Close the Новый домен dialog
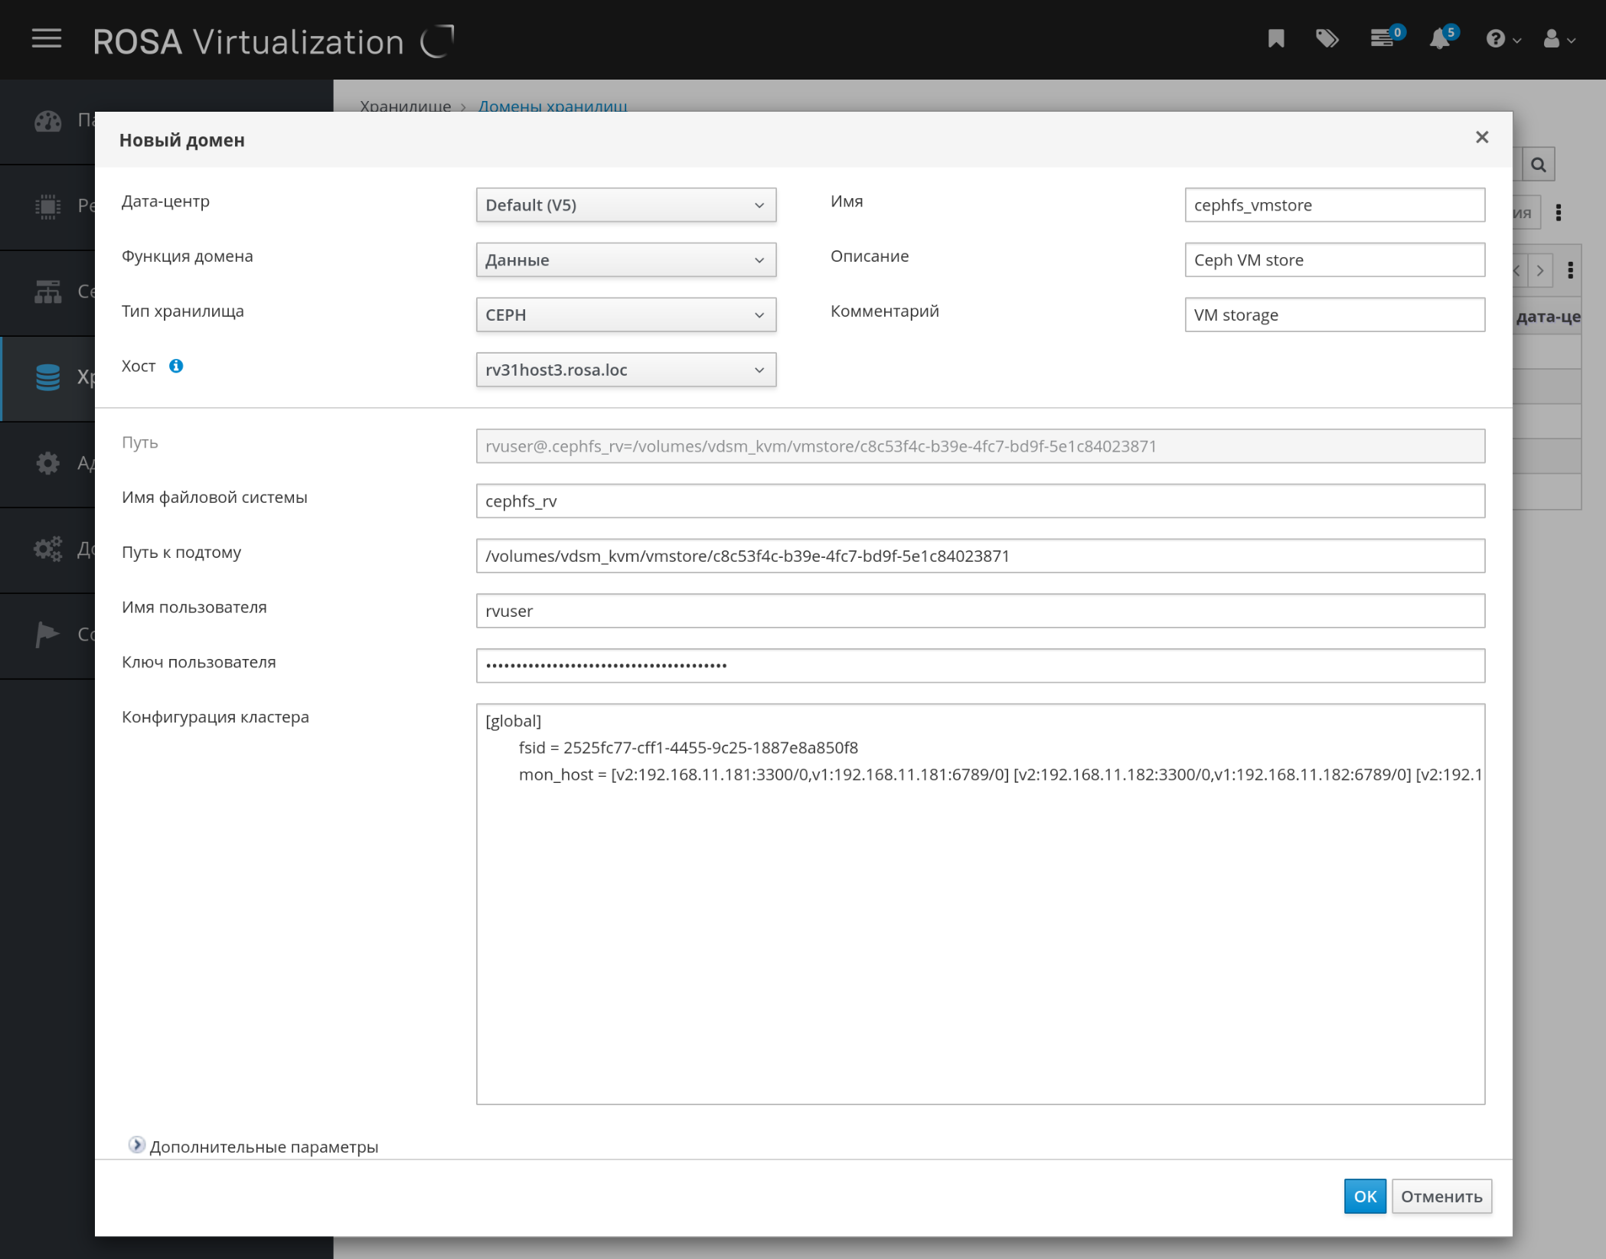The height and width of the screenshot is (1259, 1606). tap(1482, 137)
